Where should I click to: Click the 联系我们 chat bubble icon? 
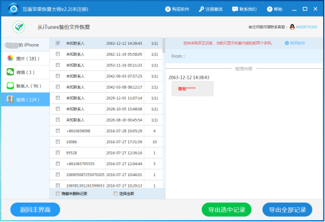pos(235,9)
